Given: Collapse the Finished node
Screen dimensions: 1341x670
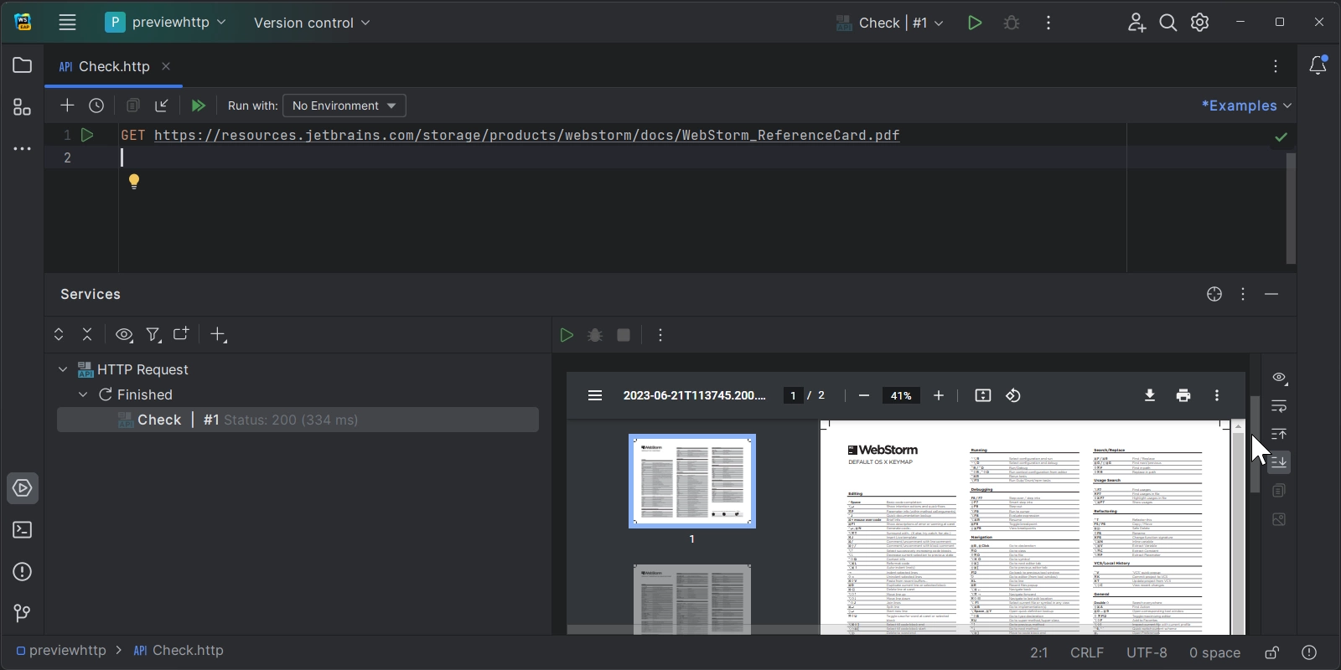Looking at the screenshot, I should (x=83, y=394).
